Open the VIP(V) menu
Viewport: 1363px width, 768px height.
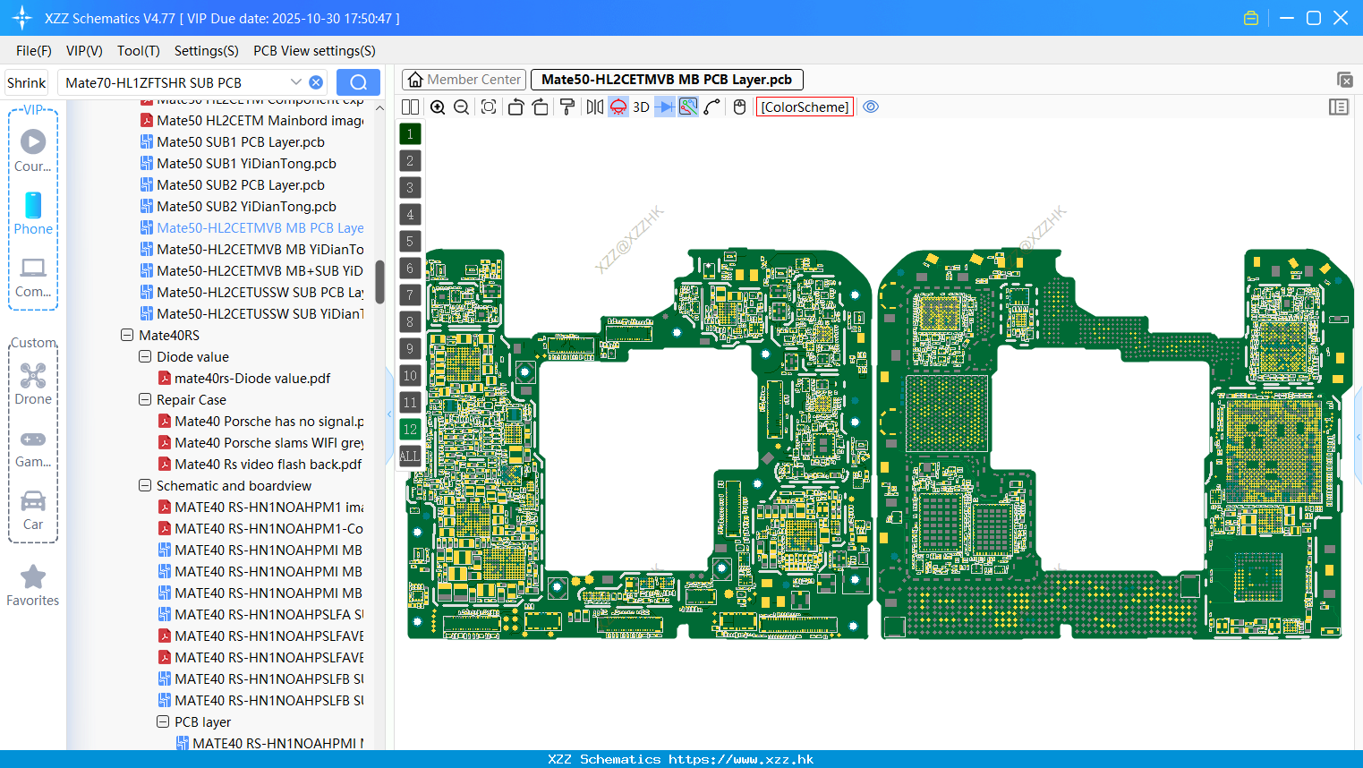point(84,51)
